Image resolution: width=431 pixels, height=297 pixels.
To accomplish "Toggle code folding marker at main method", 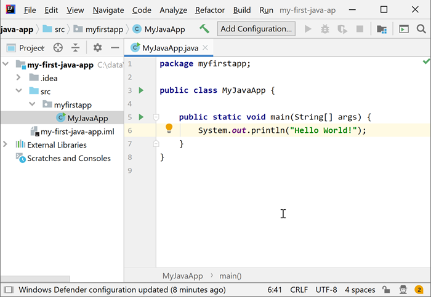I will tap(156, 117).
